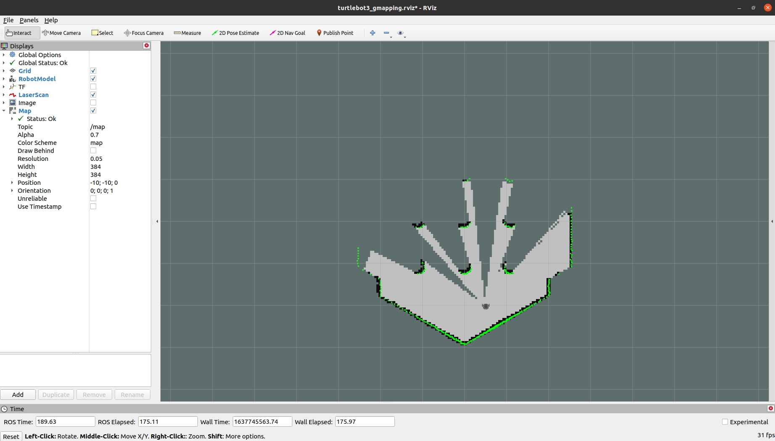
Task: Open the Measure tool
Action: [187, 33]
